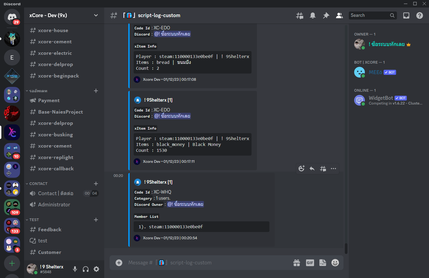Image resolution: width=429 pixels, height=278 pixels.
Task: Open the GIF picker
Action: [x=310, y=263]
